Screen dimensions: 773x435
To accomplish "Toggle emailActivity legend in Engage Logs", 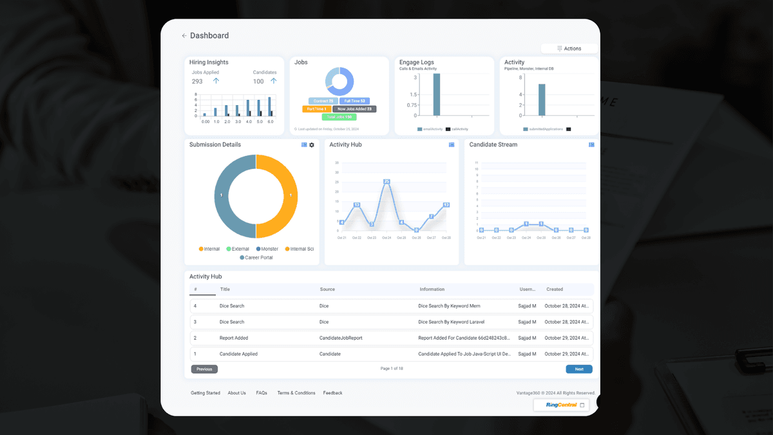I will [430, 129].
